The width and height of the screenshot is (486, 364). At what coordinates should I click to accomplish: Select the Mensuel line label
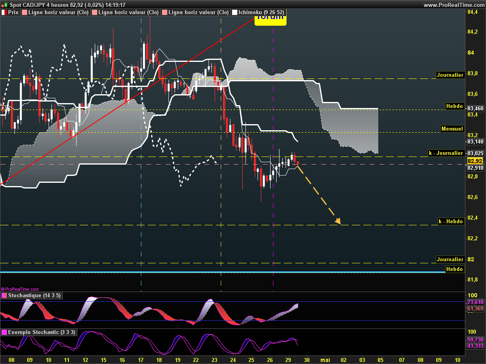[x=452, y=129]
